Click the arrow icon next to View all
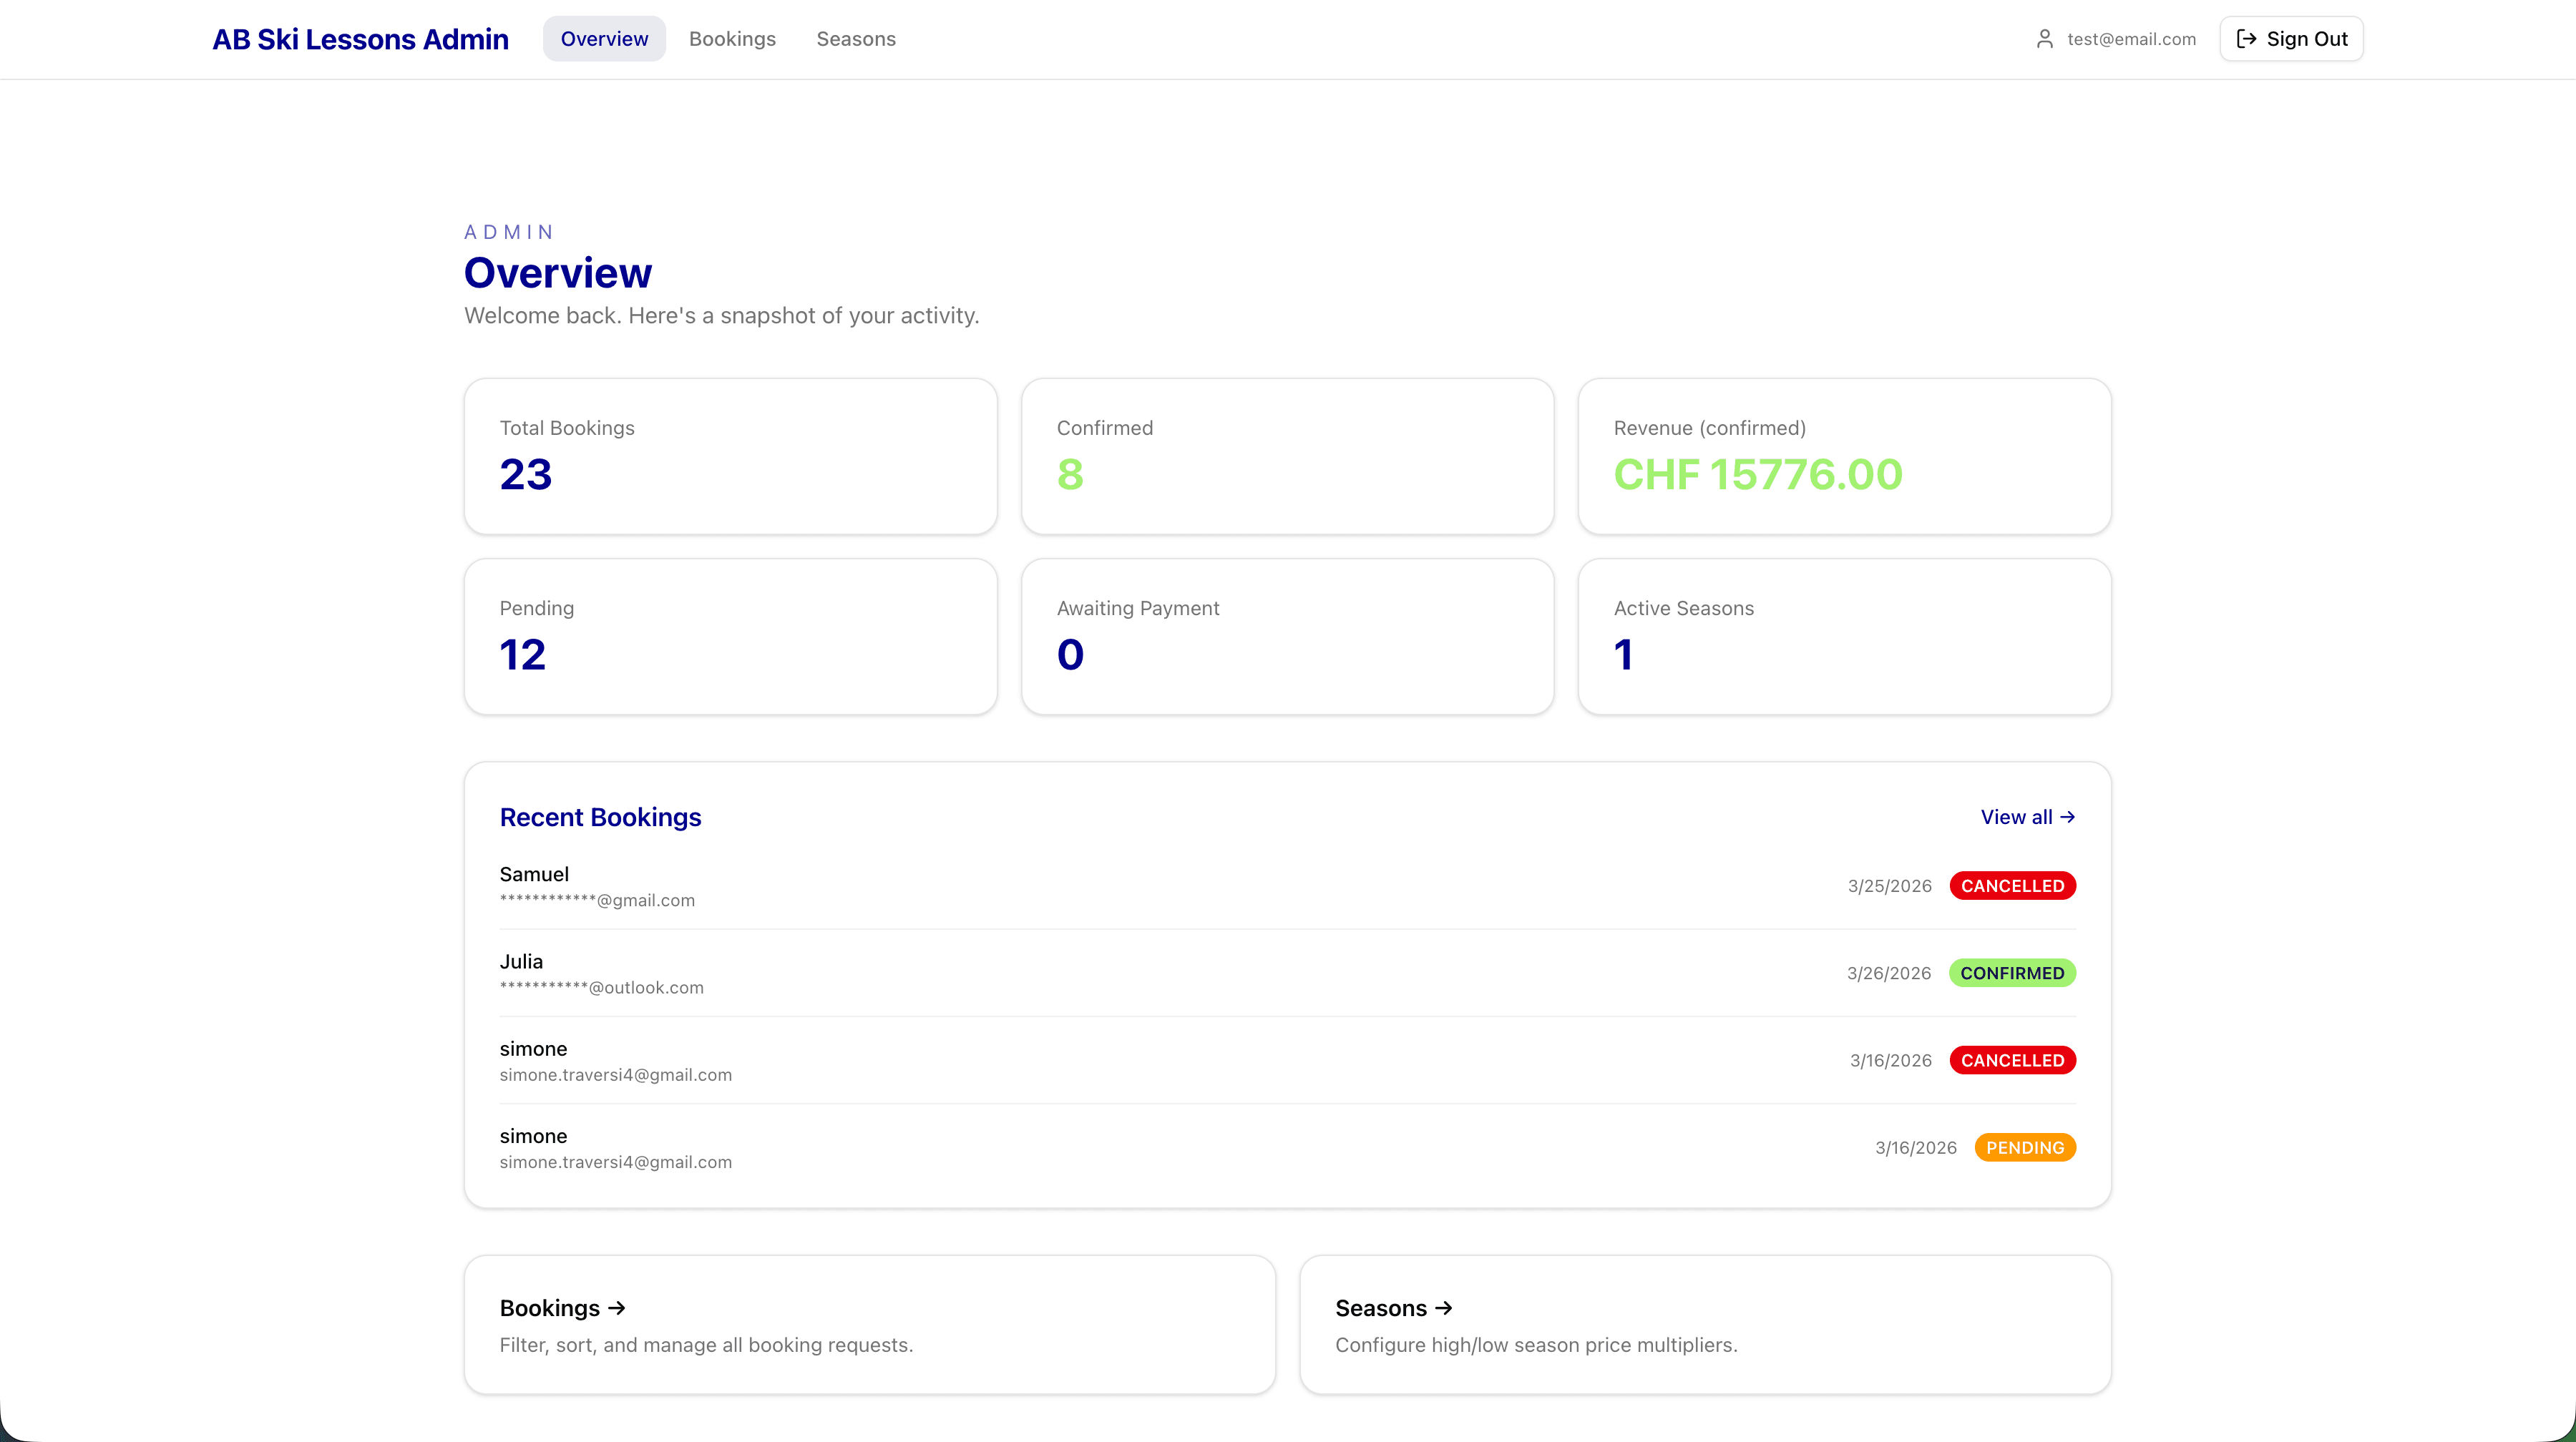The height and width of the screenshot is (1442, 2576). pyautogui.click(x=2068, y=818)
